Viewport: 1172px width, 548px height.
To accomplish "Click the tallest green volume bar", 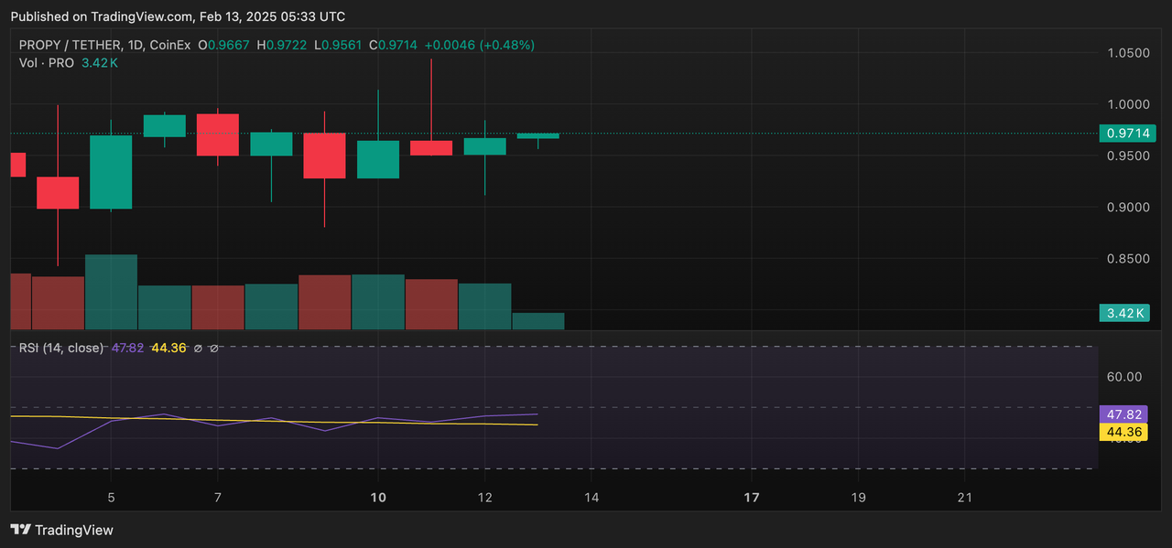I will [x=111, y=292].
